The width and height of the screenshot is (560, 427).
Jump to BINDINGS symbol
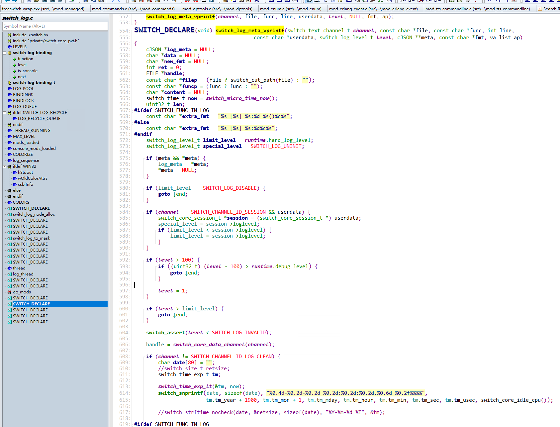(x=23, y=95)
